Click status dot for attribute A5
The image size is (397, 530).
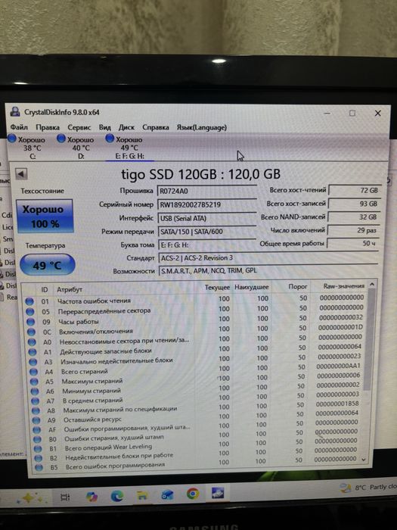(x=35, y=382)
